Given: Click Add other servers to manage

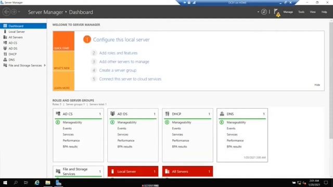Looking at the screenshot, I should click(124, 62).
